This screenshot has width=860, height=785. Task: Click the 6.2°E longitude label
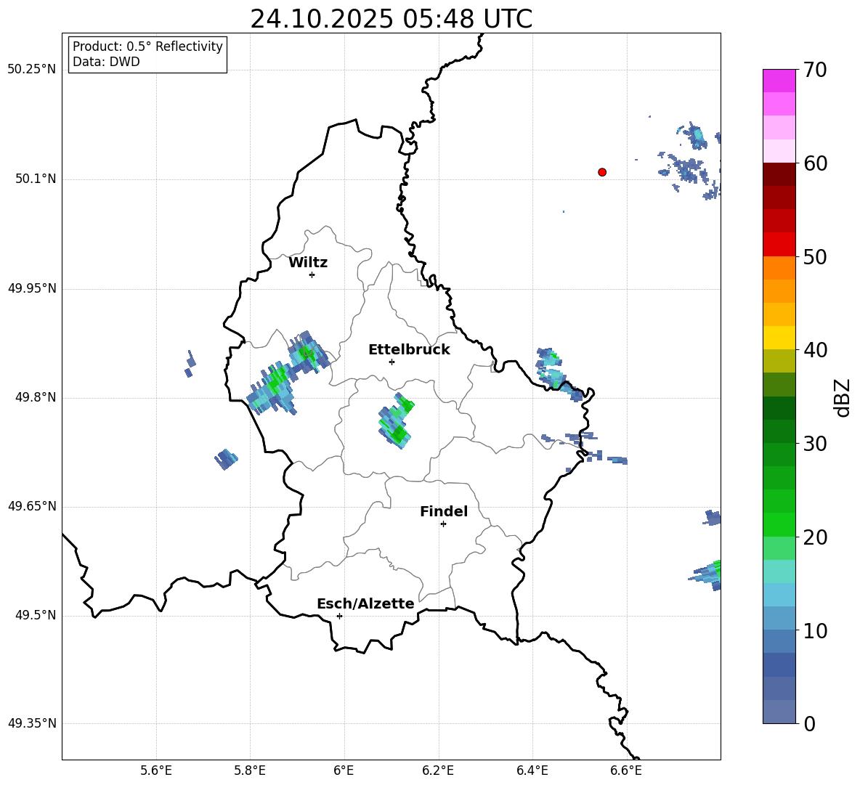click(438, 770)
